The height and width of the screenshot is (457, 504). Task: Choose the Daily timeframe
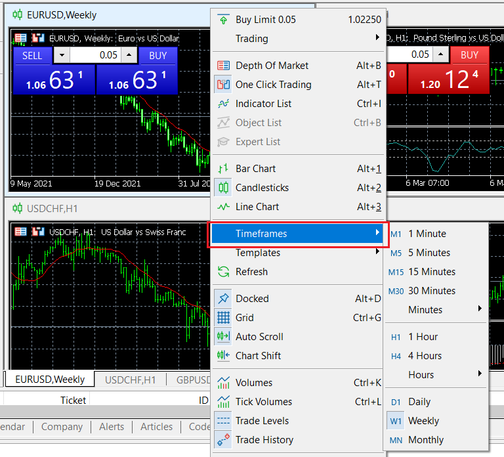419,402
